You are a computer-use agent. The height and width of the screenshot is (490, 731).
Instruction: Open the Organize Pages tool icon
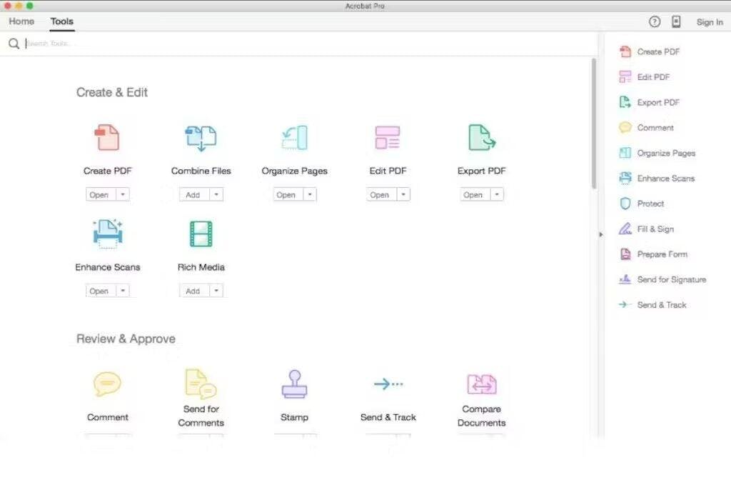(294, 137)
